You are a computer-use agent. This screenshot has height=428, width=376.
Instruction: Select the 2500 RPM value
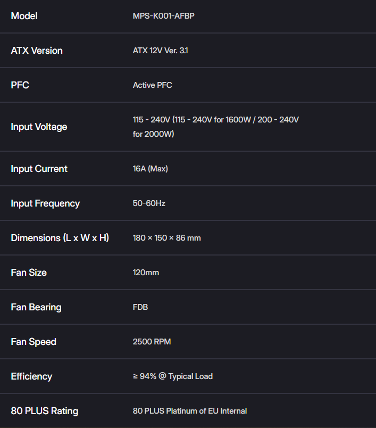coord(152,342)
